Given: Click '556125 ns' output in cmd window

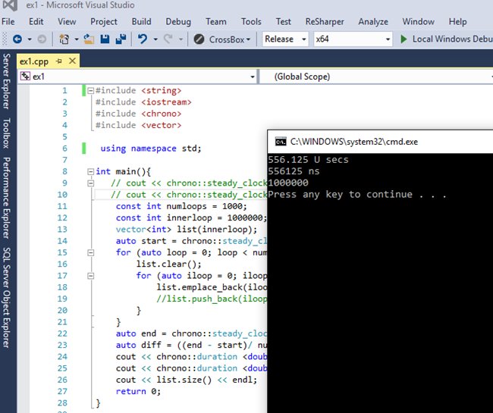Looking at the screenshot, I should click(294, 171).
